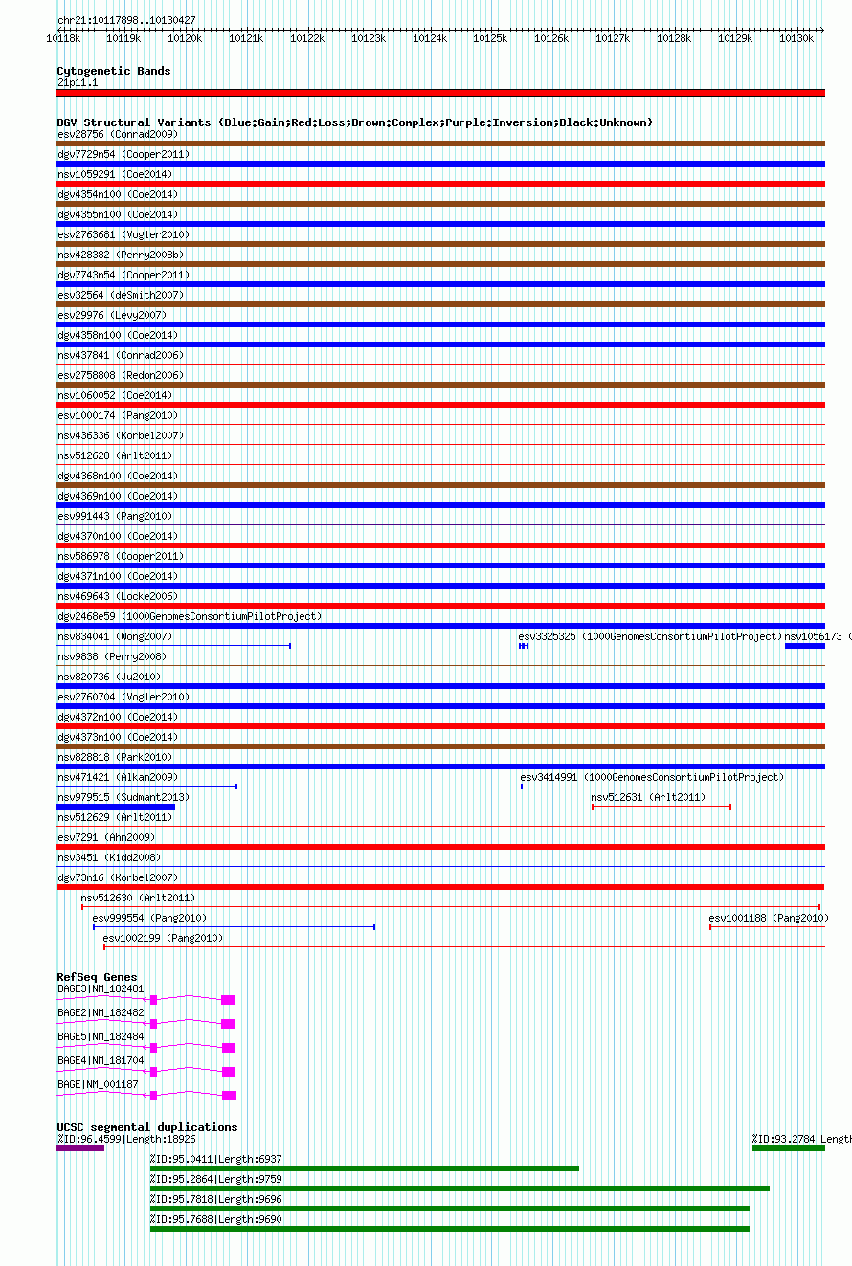Click nsv428362 (Perry2008b) label
This screenshot has height=1266, width=852.
click(x=121, y=255)
